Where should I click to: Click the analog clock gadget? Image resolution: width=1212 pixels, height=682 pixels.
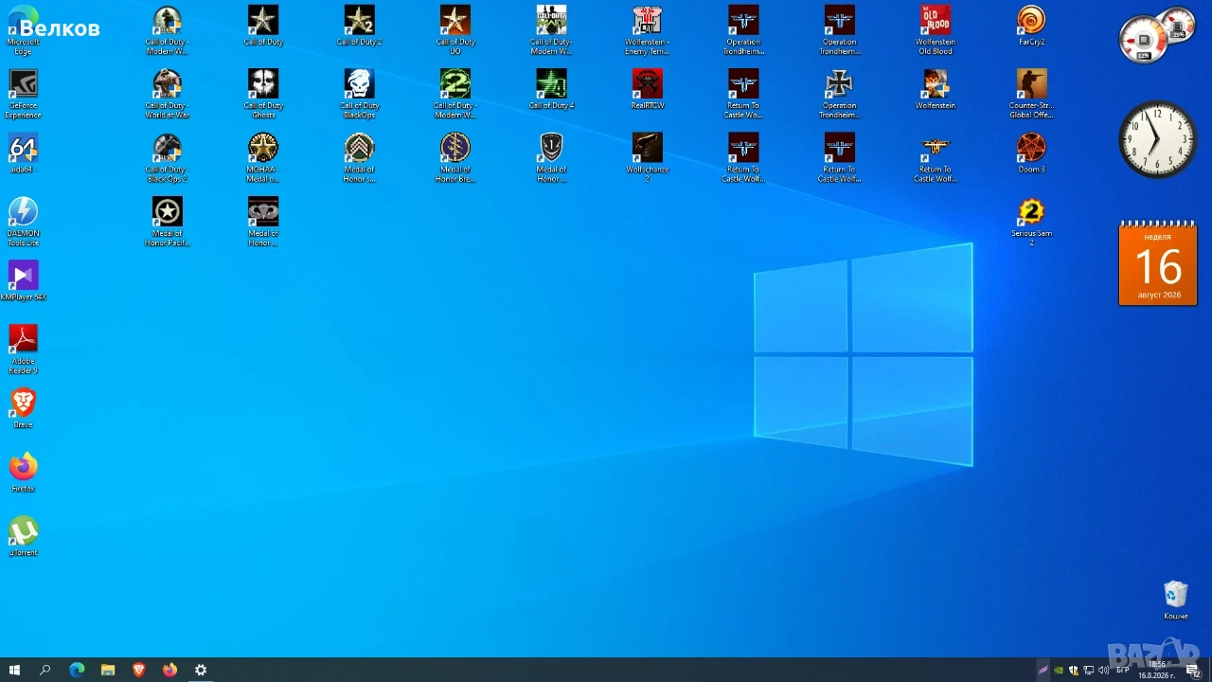1157,138
